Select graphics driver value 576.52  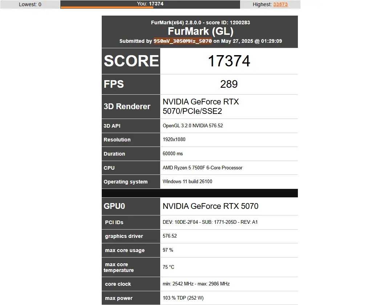[x=170, y=236]
